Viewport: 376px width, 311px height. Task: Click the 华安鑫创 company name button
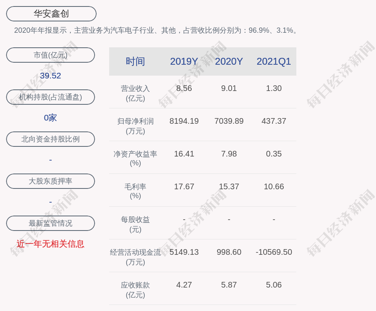click(x=51, y=14)
